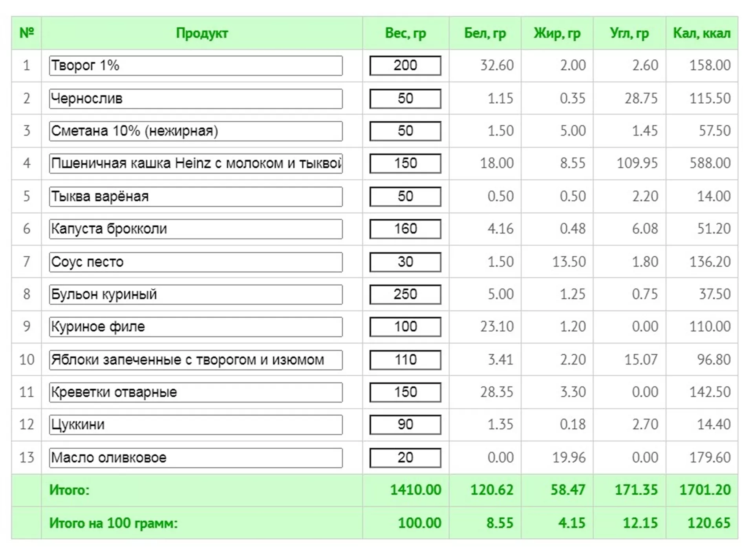Click the Продукт column header
754x550 pixels.
[x=202, y=33]
